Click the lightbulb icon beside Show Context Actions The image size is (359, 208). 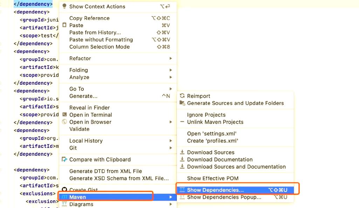click(x=64, y=6)
